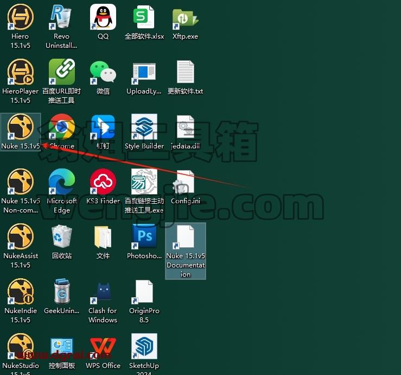Open NukeAssist 15.1v5 shortcut
The height and width of the screenshot is (375, 401).
(21, 236)
